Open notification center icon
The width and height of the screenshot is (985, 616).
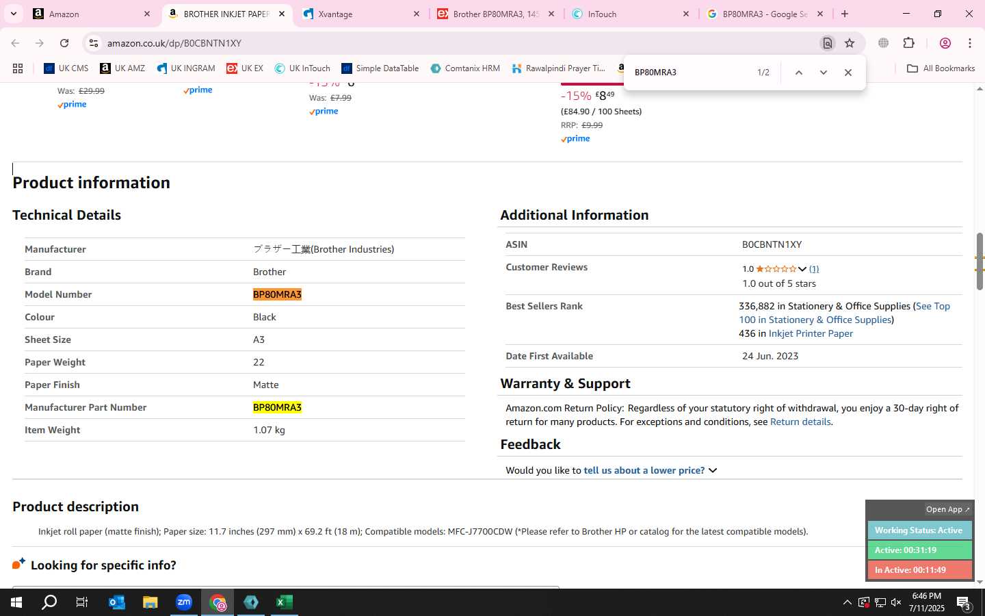pyautogui.click(x=964, y=603)
